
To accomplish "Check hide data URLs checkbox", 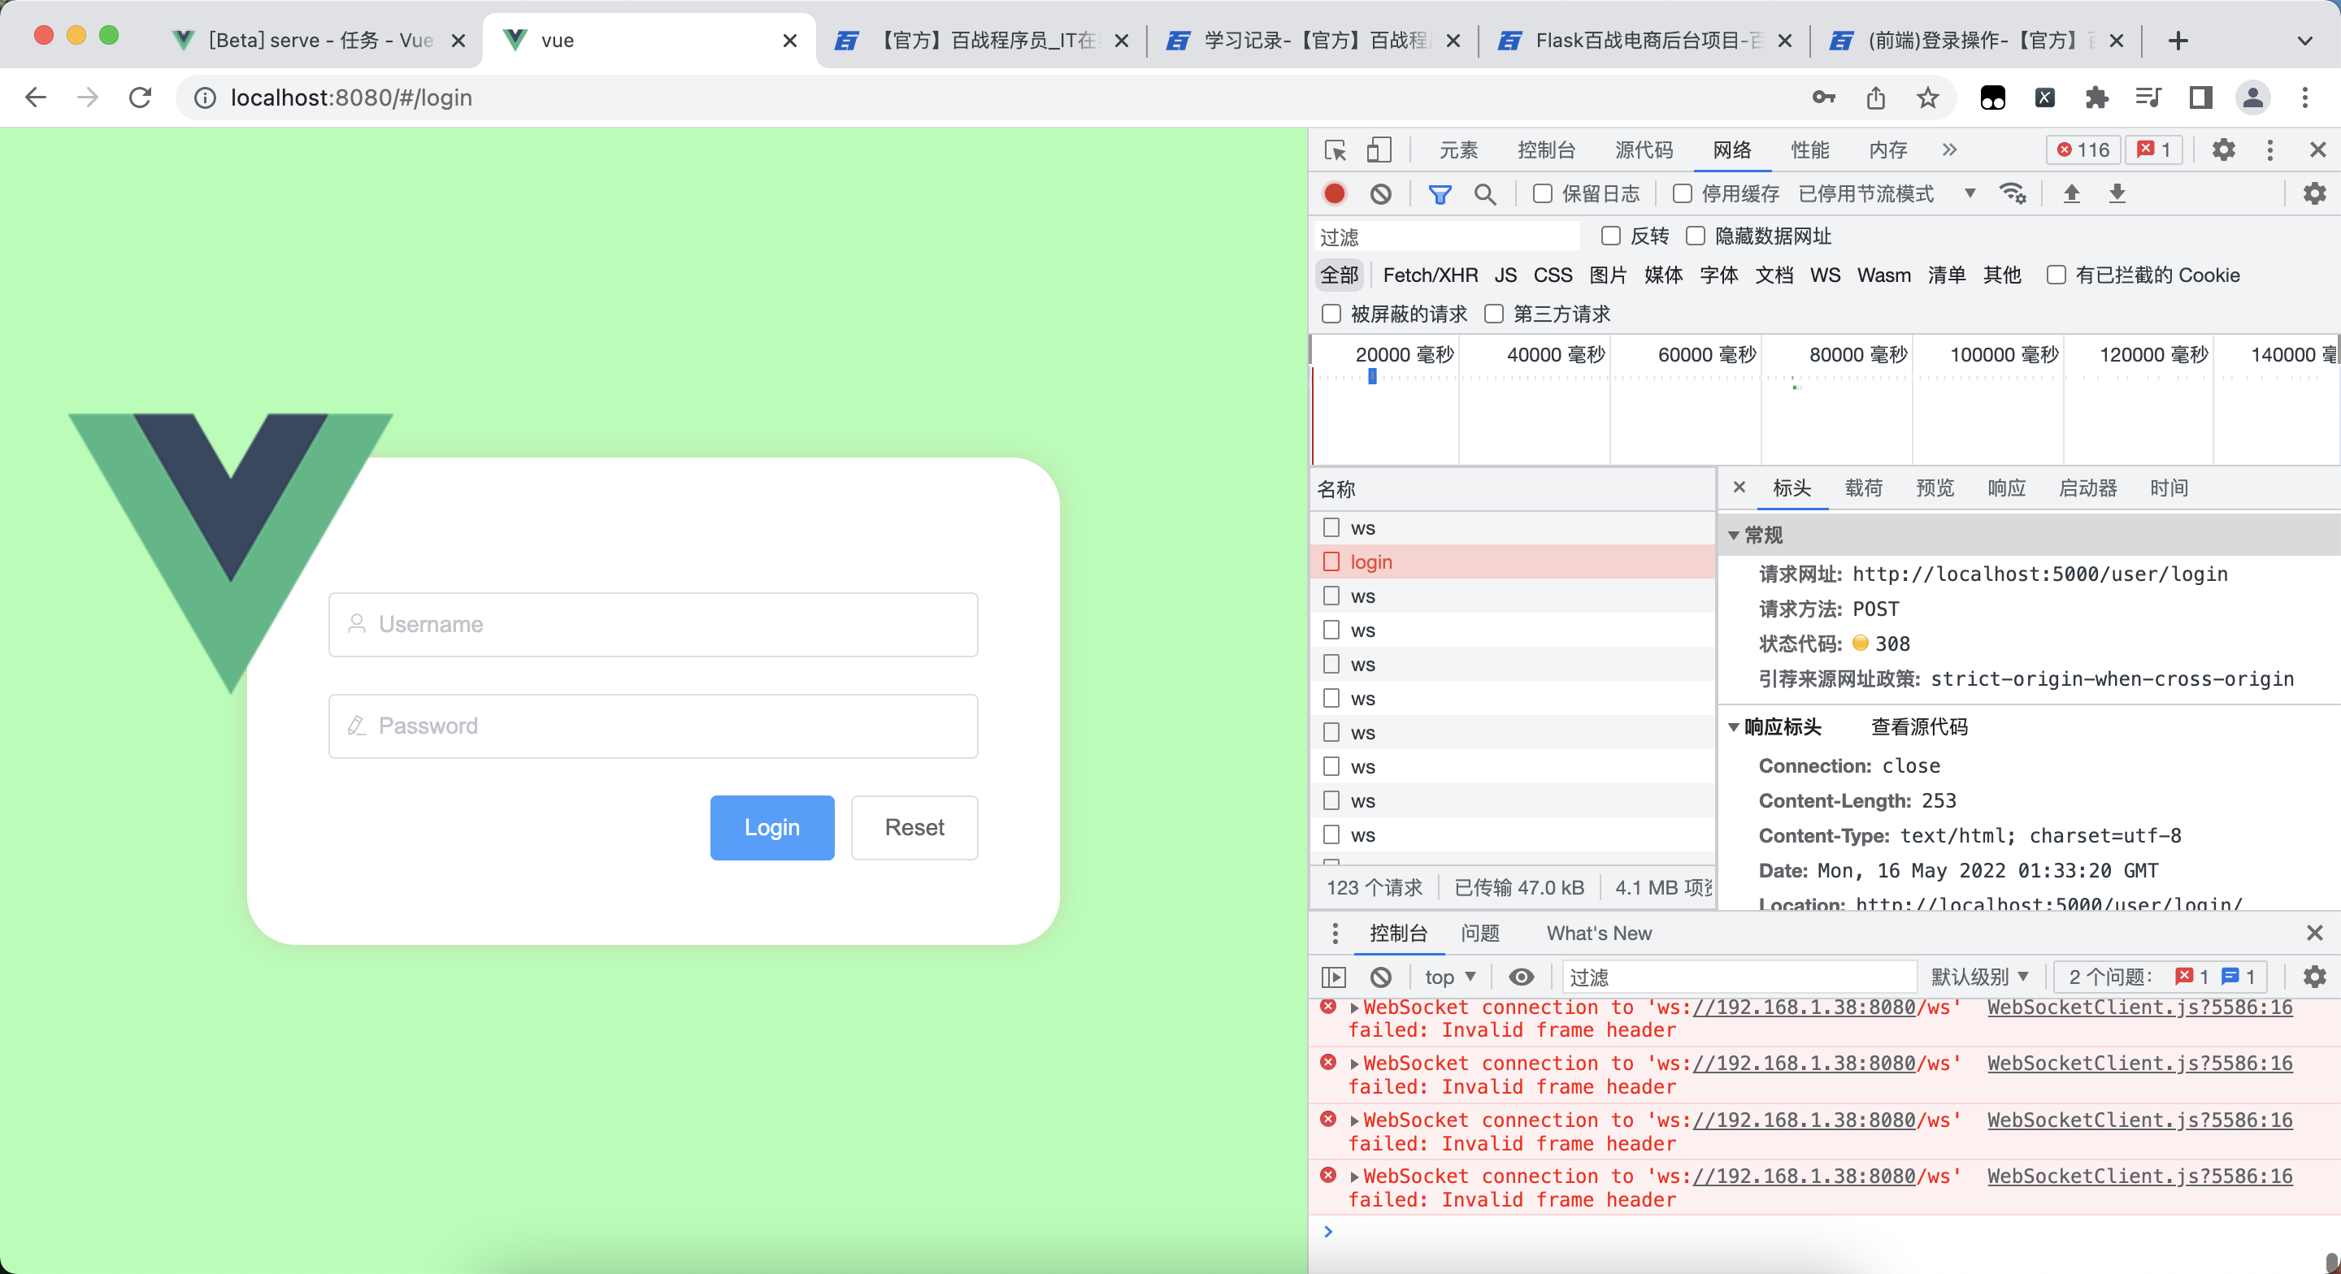I will (x=1695, y=236).
